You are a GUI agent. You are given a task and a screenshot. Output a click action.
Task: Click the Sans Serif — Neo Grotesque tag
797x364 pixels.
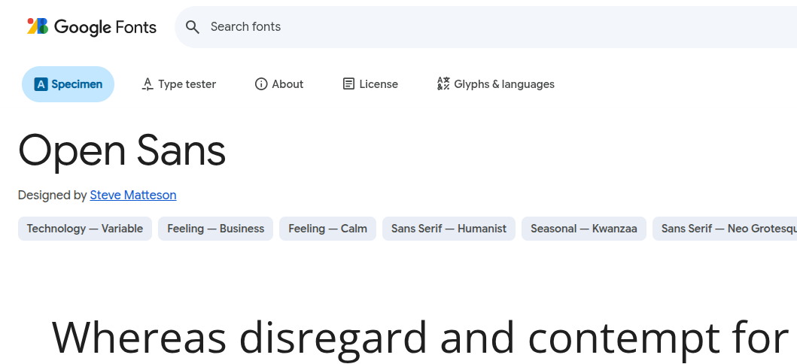pos(726,229)
